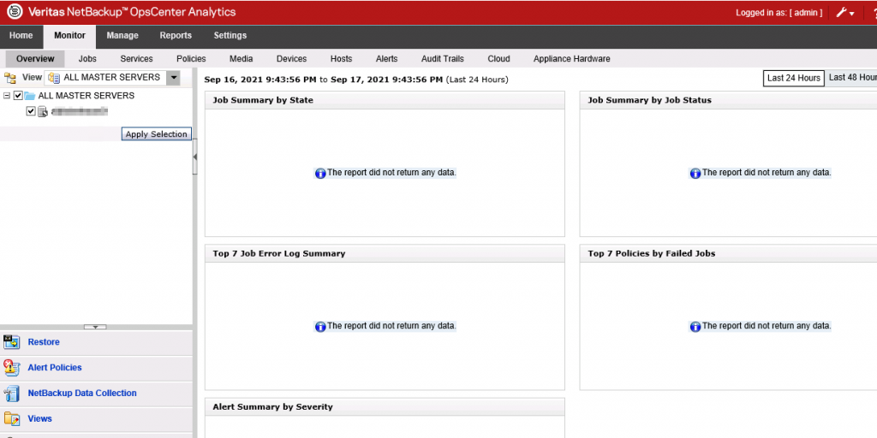Click the Views folder icon

[11, 419]
